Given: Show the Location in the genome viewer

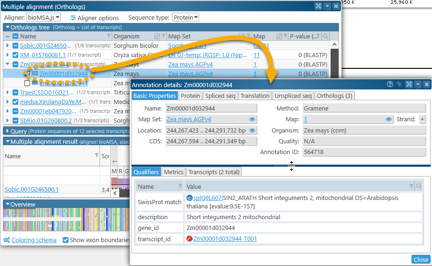Looking at the screenshot, I should [x=252, y=130].
